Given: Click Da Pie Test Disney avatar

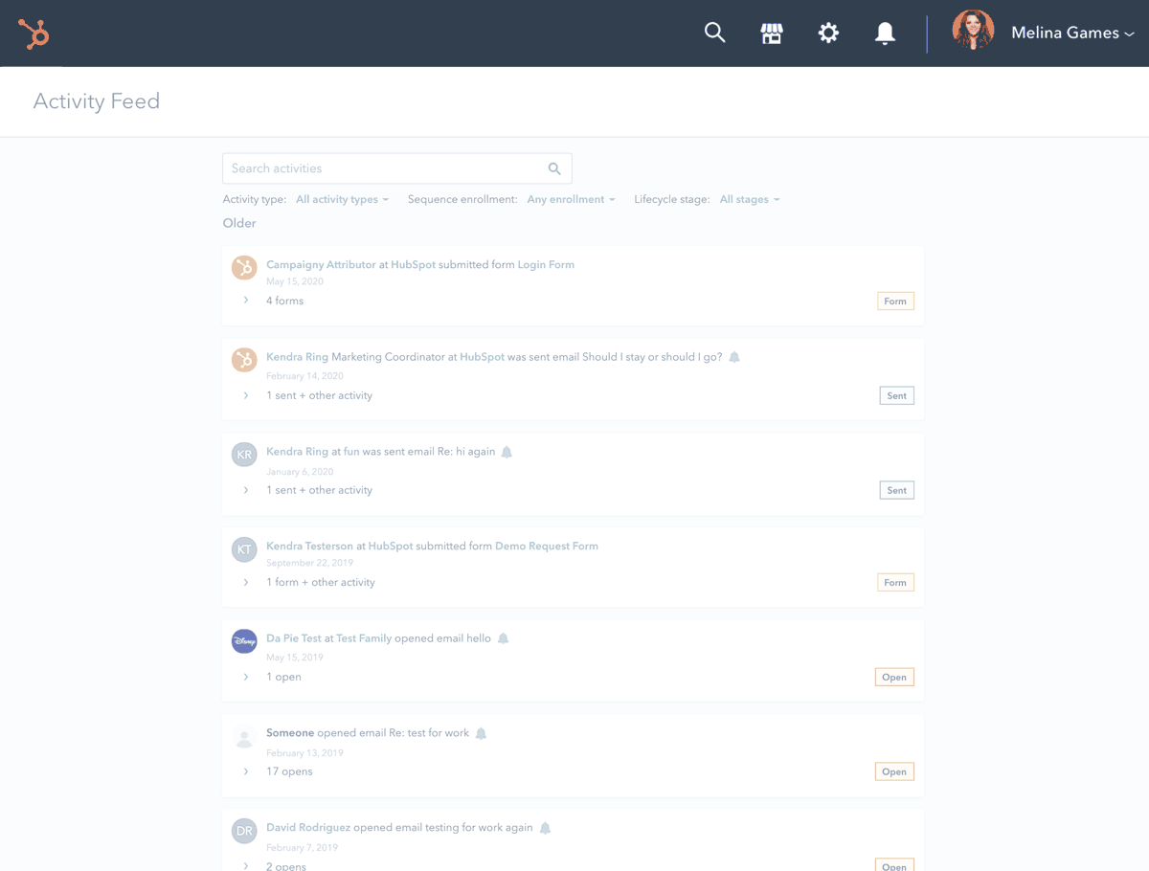Looking at the screenshot, I should click(x=244, y=640).
